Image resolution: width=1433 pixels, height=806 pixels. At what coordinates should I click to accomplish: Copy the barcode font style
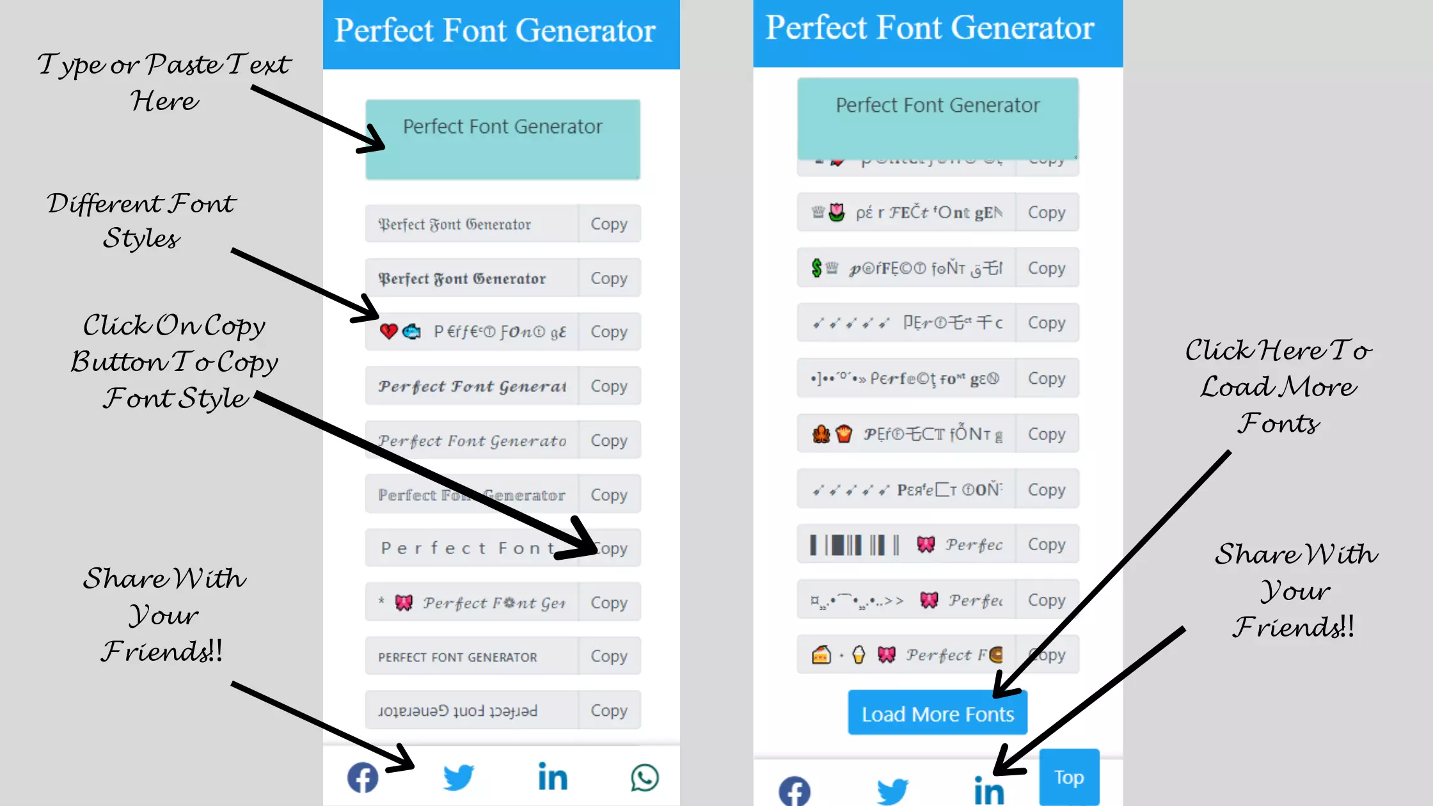click(1046, 544)
